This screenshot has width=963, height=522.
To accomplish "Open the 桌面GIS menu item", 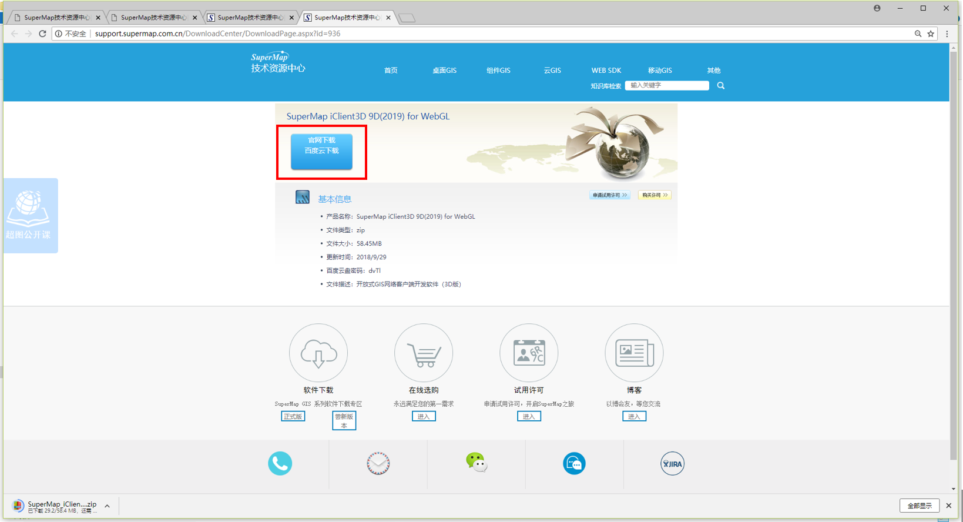I will (444, 71).
